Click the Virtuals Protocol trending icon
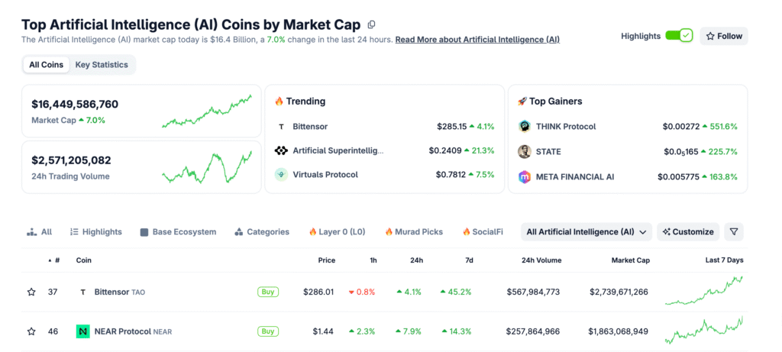The height and width of the screenshot is (352, 782). click(281, 174)
